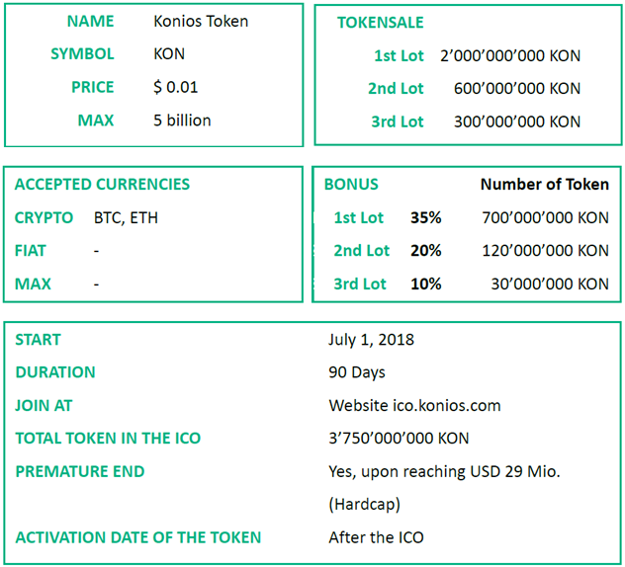Select the 20% bonus percentage

426,251
